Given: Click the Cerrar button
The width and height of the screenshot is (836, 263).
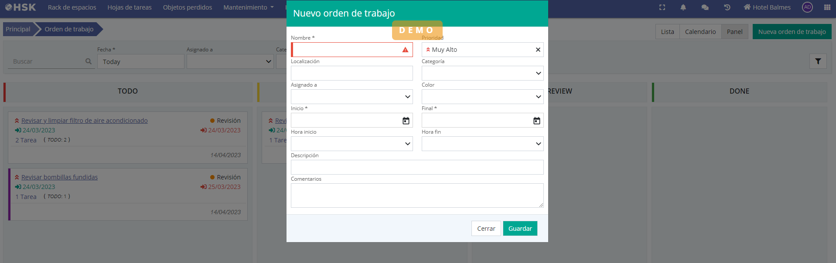Looking at the screenshot, I should click(486, 229).
